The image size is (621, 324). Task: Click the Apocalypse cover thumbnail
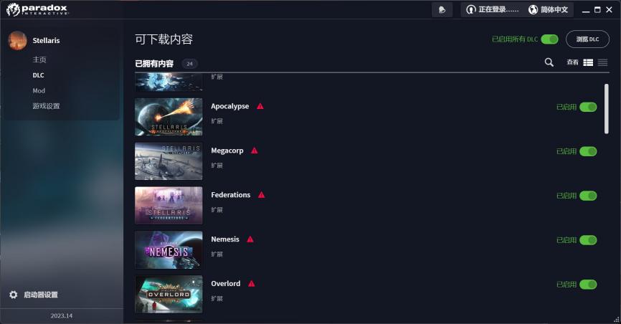click(169, 117)
